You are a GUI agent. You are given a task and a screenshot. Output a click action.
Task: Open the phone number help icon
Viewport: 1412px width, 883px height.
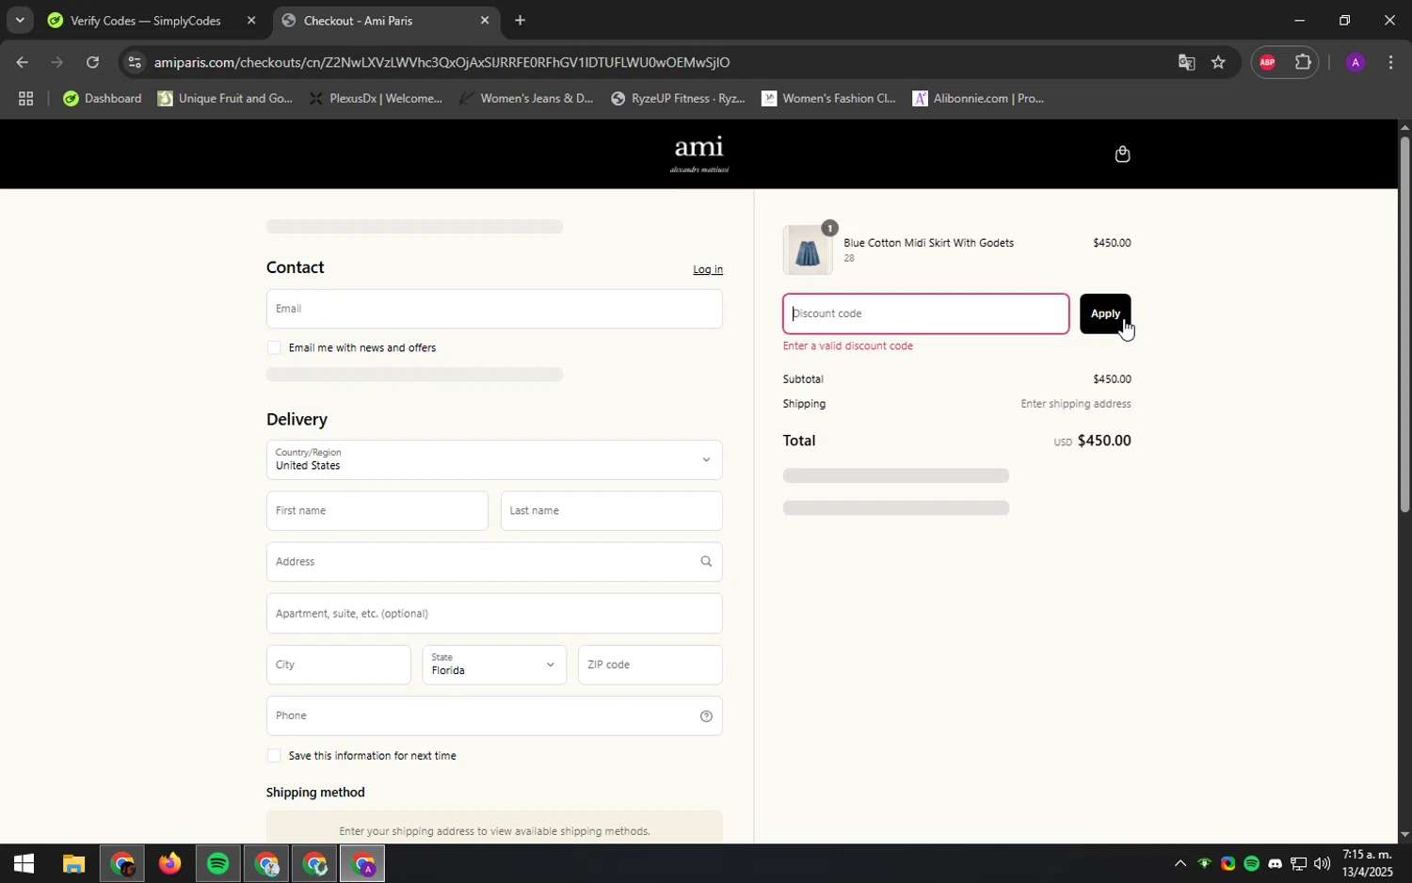706,716
